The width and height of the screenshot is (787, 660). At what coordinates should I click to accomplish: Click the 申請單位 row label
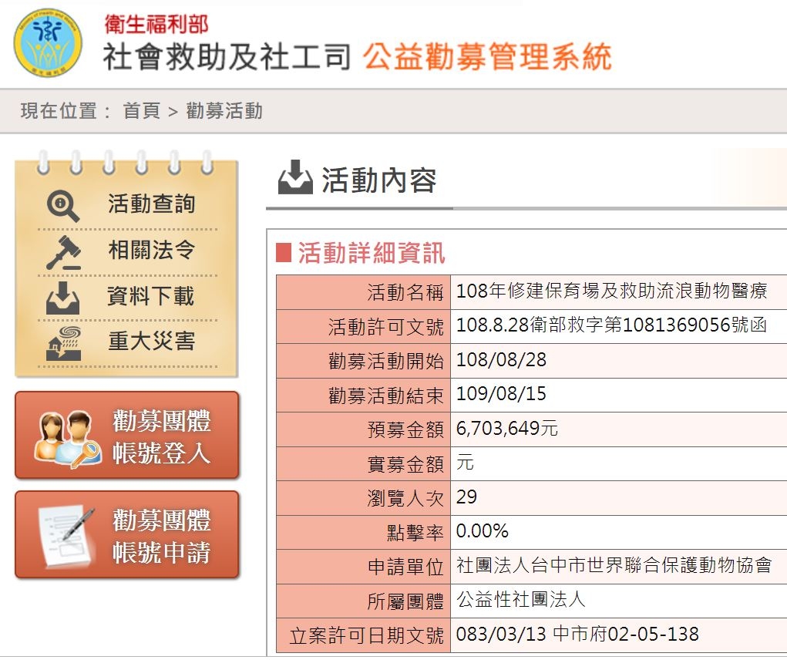405,567
